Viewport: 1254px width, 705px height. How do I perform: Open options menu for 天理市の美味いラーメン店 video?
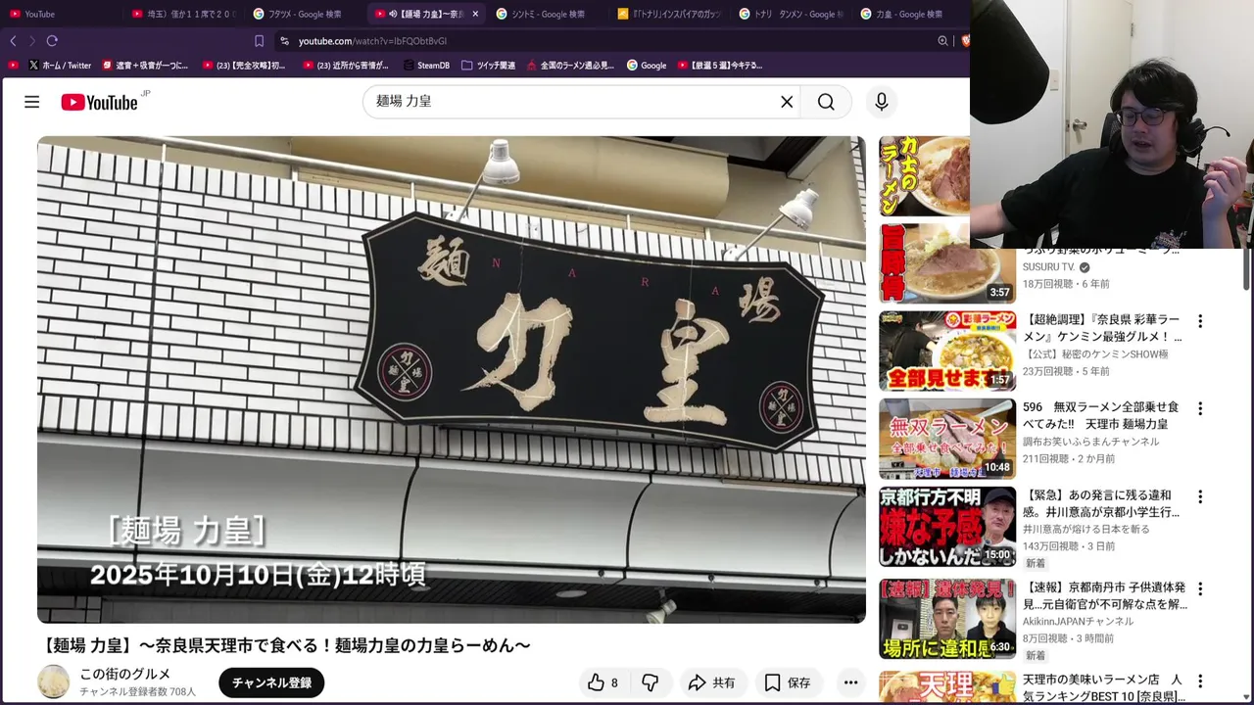tap(1199, 681)
